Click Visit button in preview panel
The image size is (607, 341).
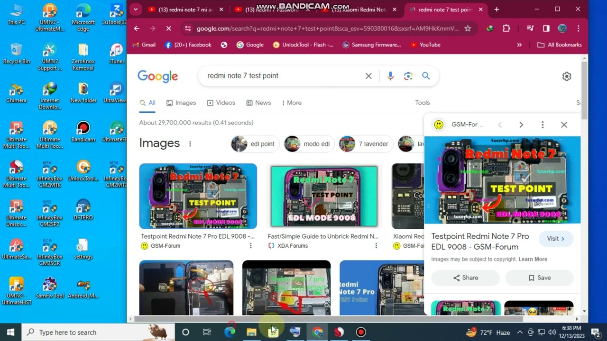(x=556, y=239)
